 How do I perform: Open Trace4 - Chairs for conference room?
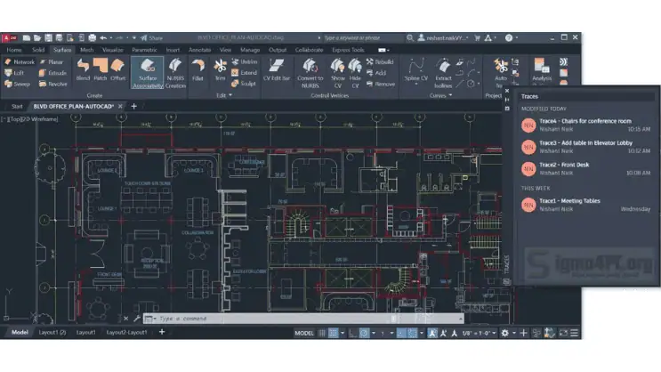(x=585, y=125)
